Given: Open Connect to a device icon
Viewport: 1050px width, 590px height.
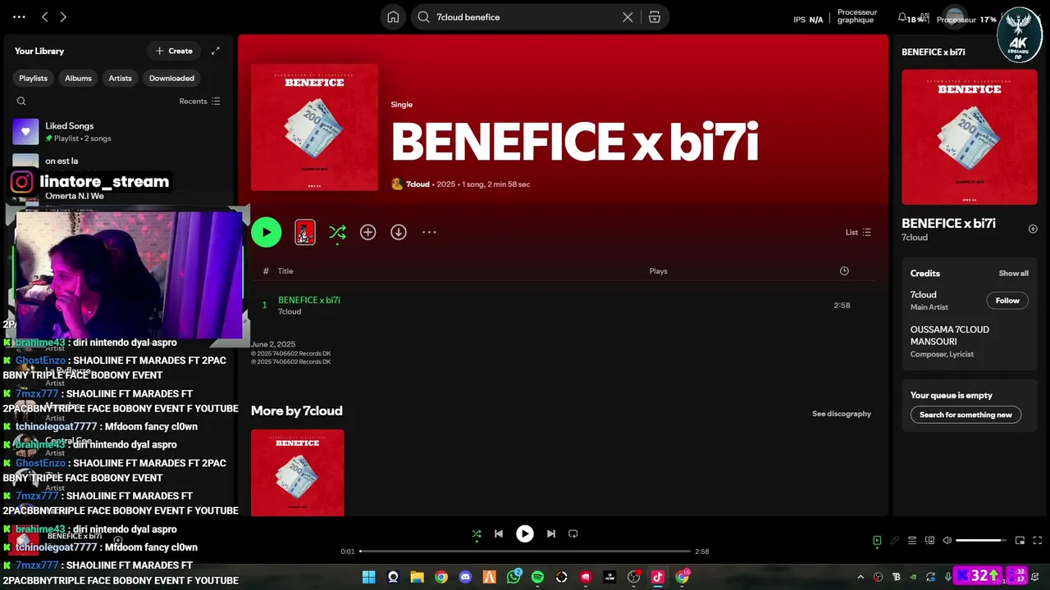Looking at the screenshot, I should click(929, 541).
